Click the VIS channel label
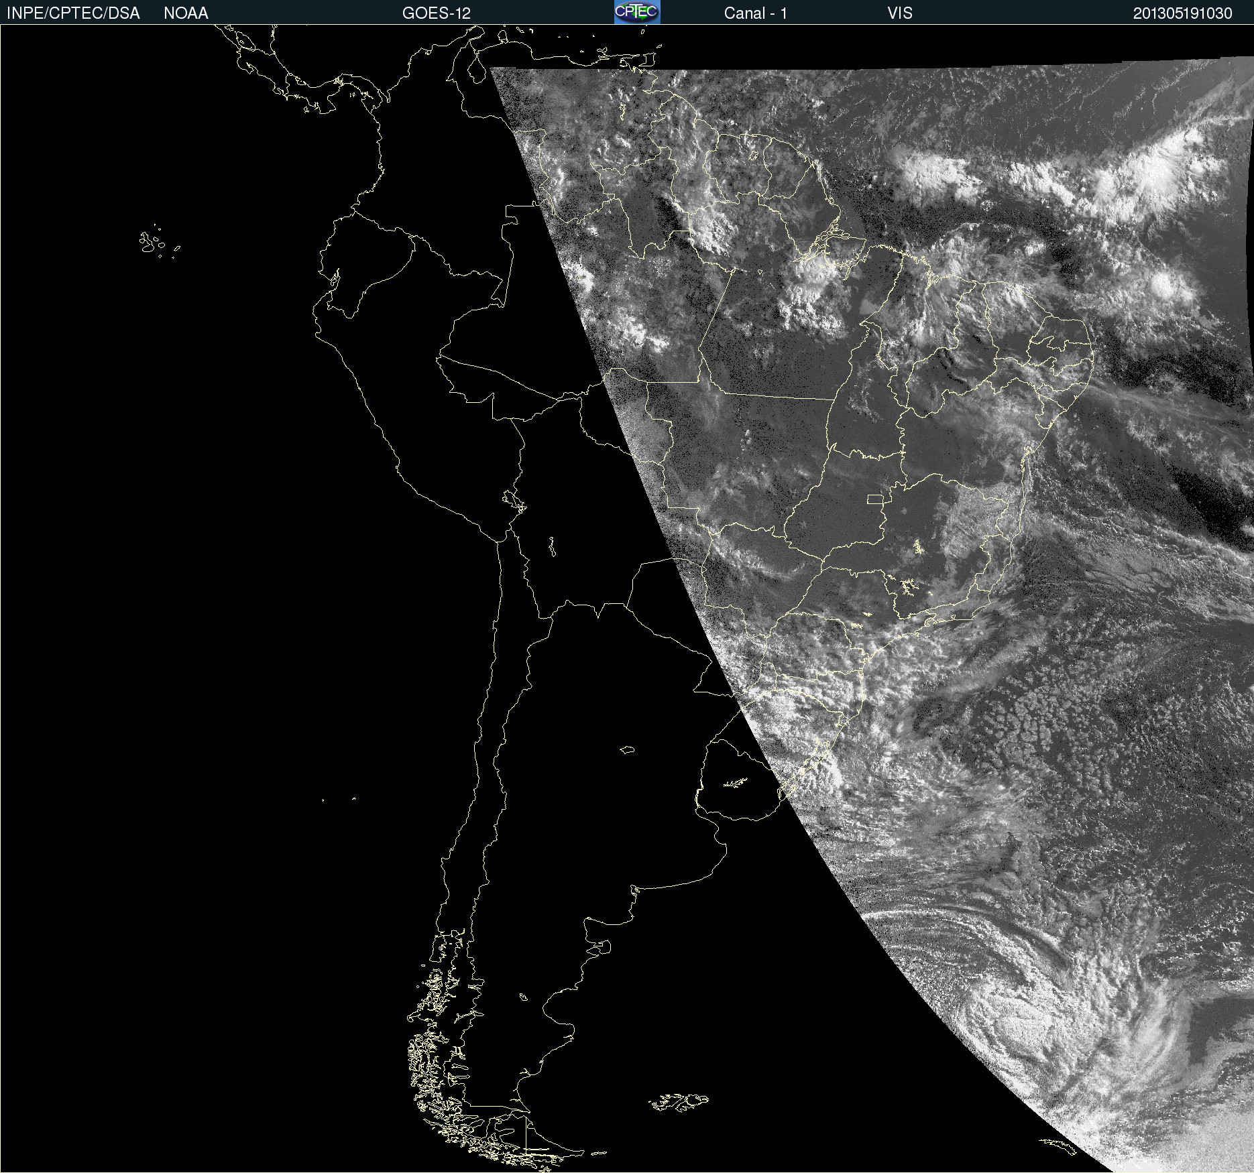The height and width of the screenshot is (1173, 1254). (900, 13)
